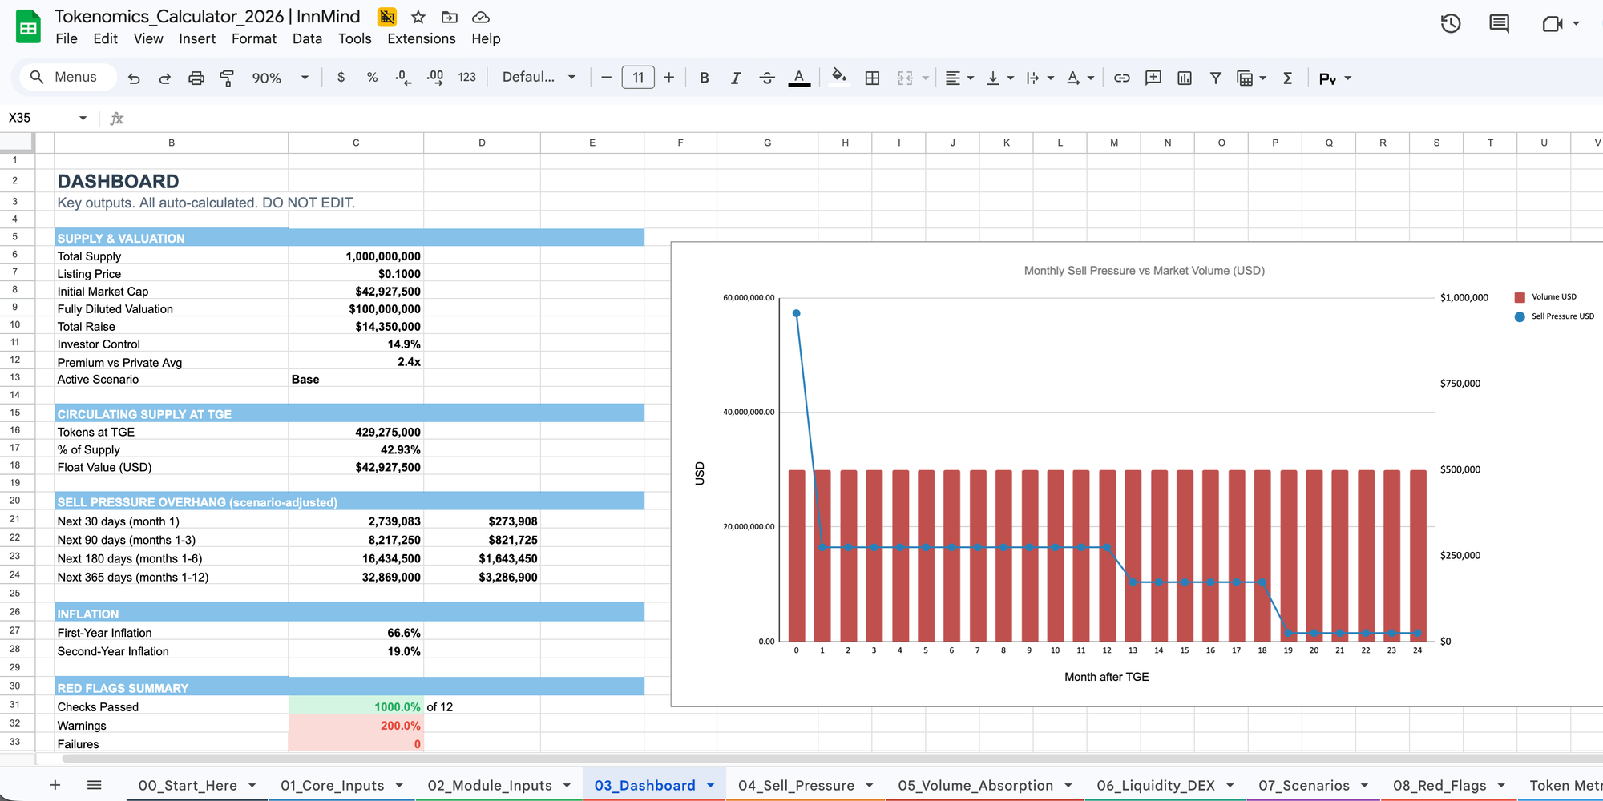
Task: Open the Extensions menu
Action: (x=421, y=38)
